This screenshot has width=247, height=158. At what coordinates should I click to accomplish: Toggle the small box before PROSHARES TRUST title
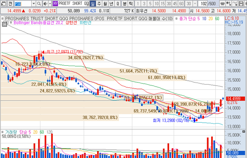(2, 19)
